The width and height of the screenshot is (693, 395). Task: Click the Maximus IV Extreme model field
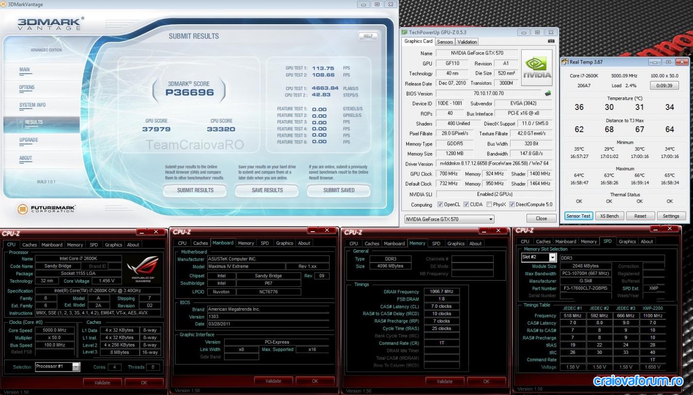[246, 267]
